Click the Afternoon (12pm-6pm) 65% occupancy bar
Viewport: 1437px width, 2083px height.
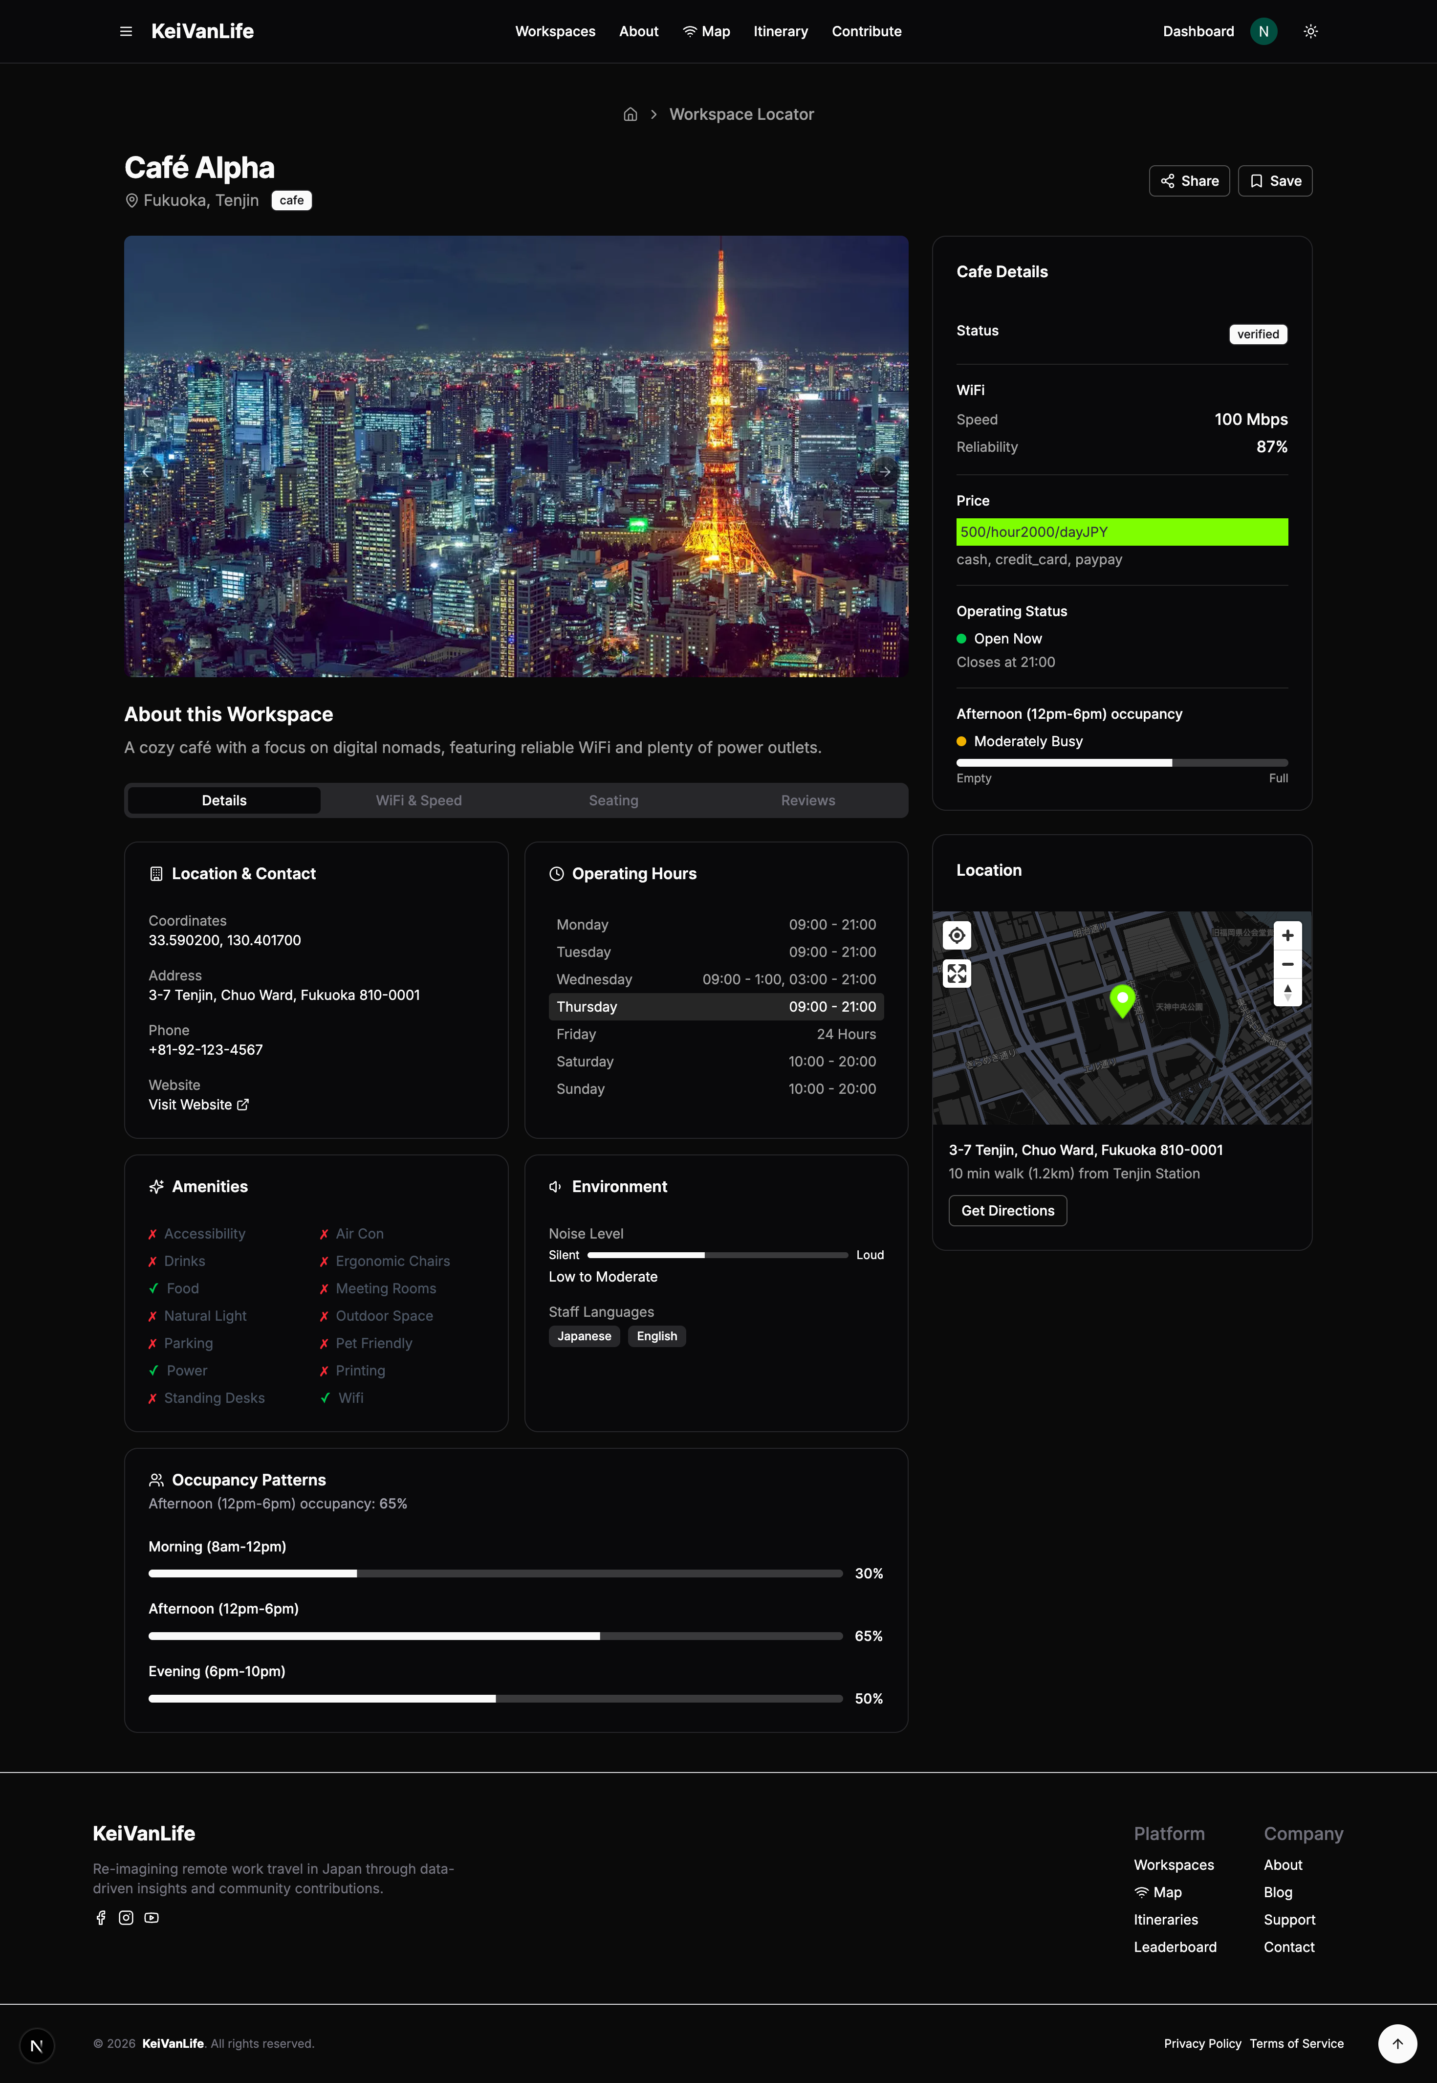(495, 1636)
